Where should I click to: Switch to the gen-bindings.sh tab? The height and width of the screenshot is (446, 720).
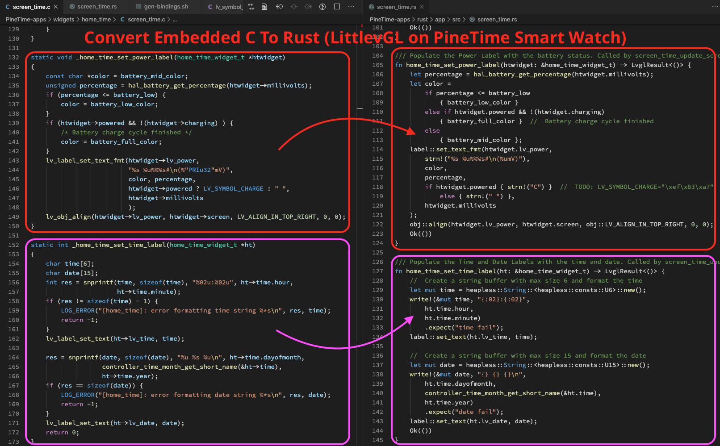[x=166, y=7]
